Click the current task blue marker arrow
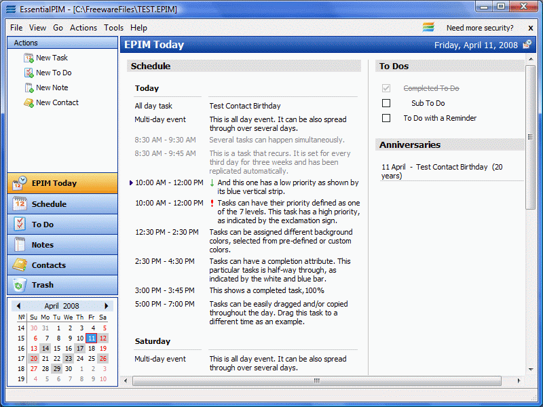 click(131, 182)
